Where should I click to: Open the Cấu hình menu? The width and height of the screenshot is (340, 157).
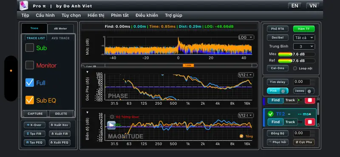click(x=45, y=15)
